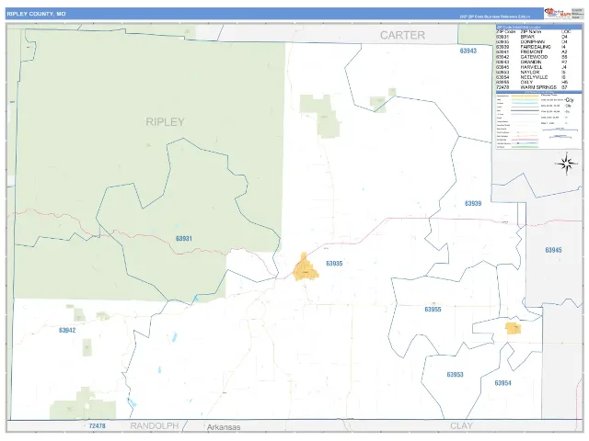The image size is (589, 441).
Task: Click the map publisher logo in header
Action: pos(559,13)
